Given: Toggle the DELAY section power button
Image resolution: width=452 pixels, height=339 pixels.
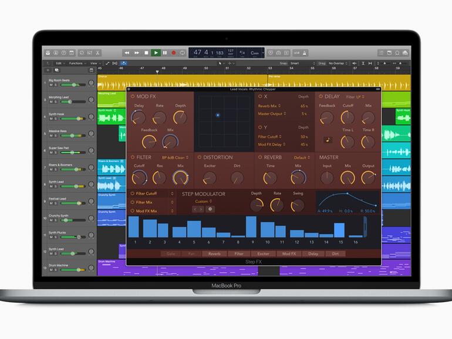Looking at the screenshot, I should 321,97.
